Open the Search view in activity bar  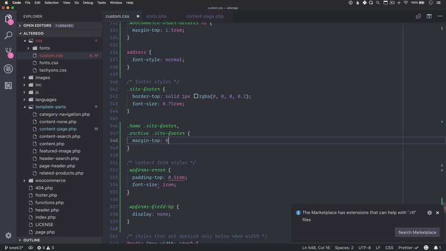point(8,36)
